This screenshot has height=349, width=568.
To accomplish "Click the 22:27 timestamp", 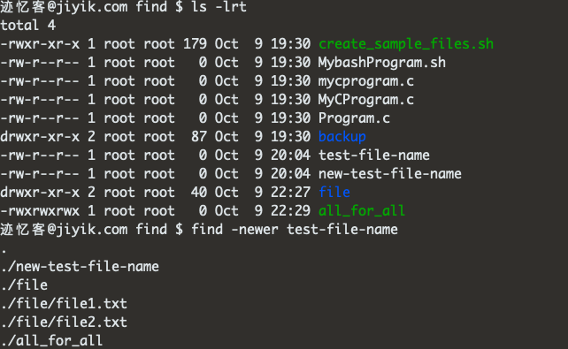I will pos(290,193).
